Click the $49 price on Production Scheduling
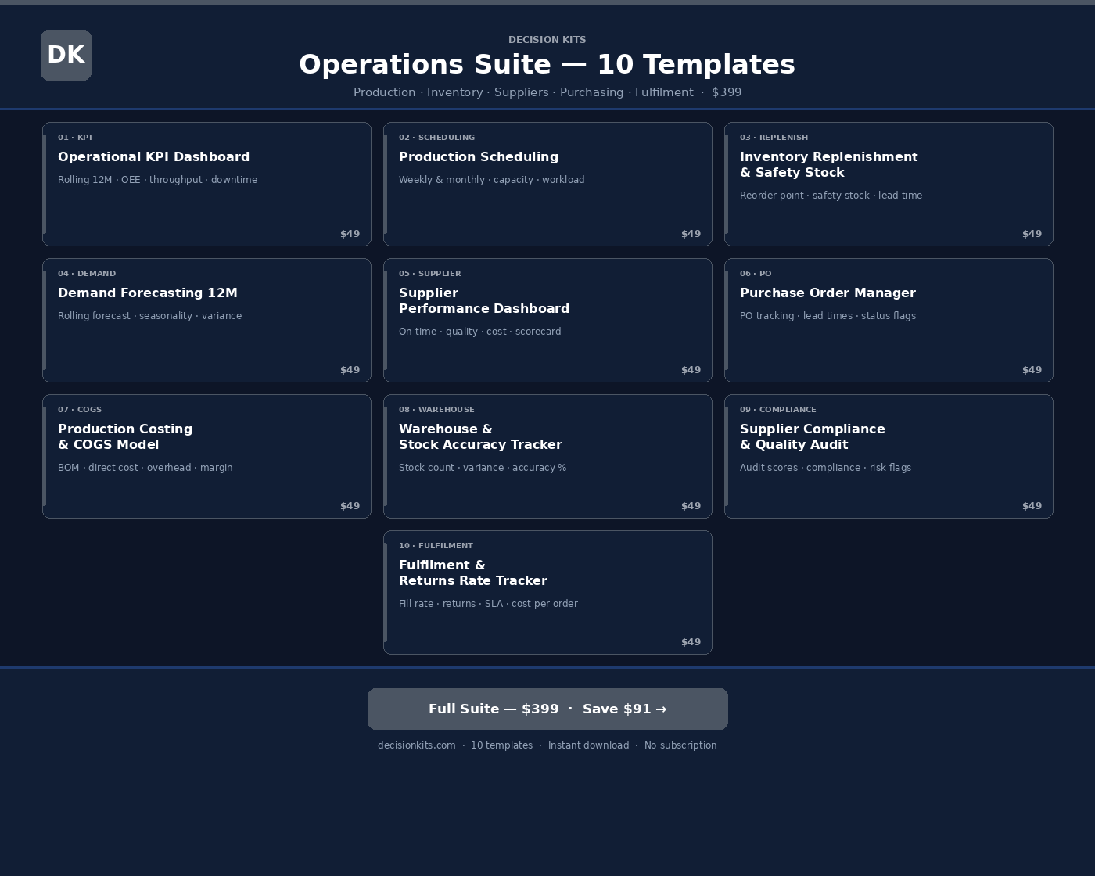Image resolution: width=1095 pixels, height=876 pixels. (x=691, y=233)
